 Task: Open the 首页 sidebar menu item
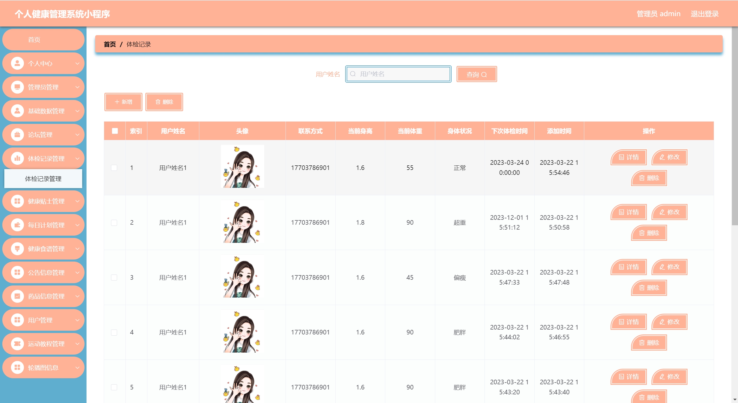point(34,40)
